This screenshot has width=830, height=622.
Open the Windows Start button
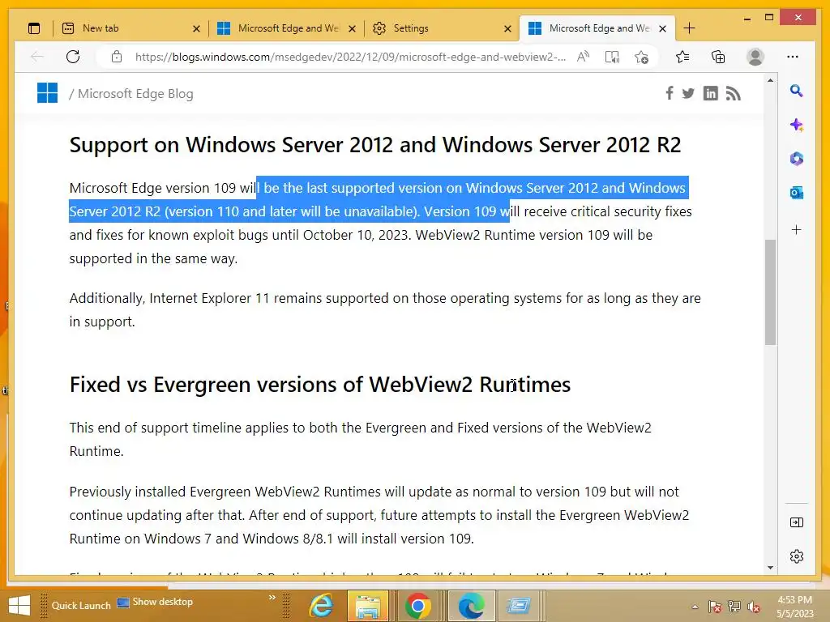coord(19,606)
